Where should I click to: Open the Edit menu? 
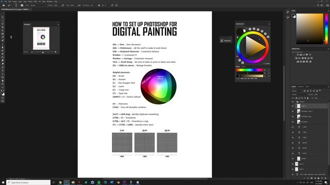(x=10, y=2)
